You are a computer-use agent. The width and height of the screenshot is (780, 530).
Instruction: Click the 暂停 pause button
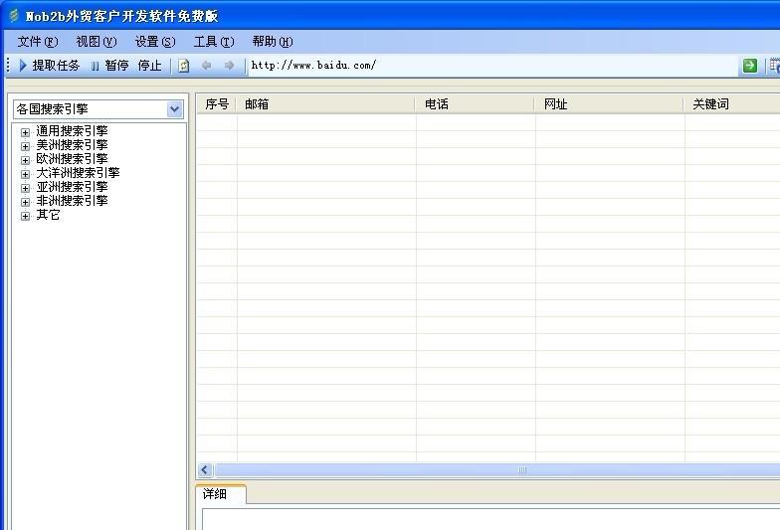[x=109, y=66]
